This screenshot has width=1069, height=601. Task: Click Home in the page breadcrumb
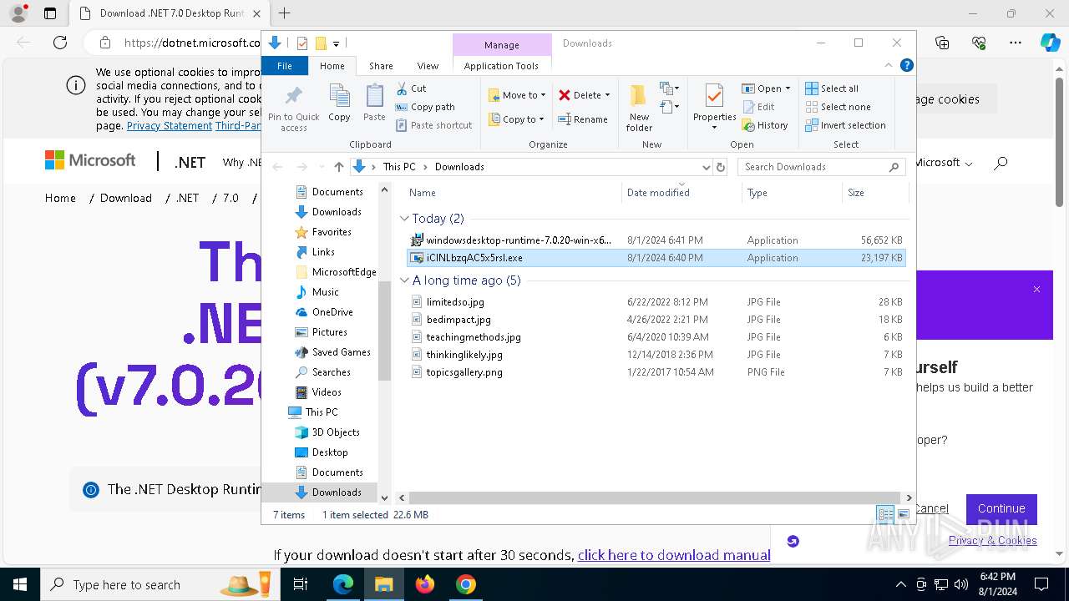60,198
